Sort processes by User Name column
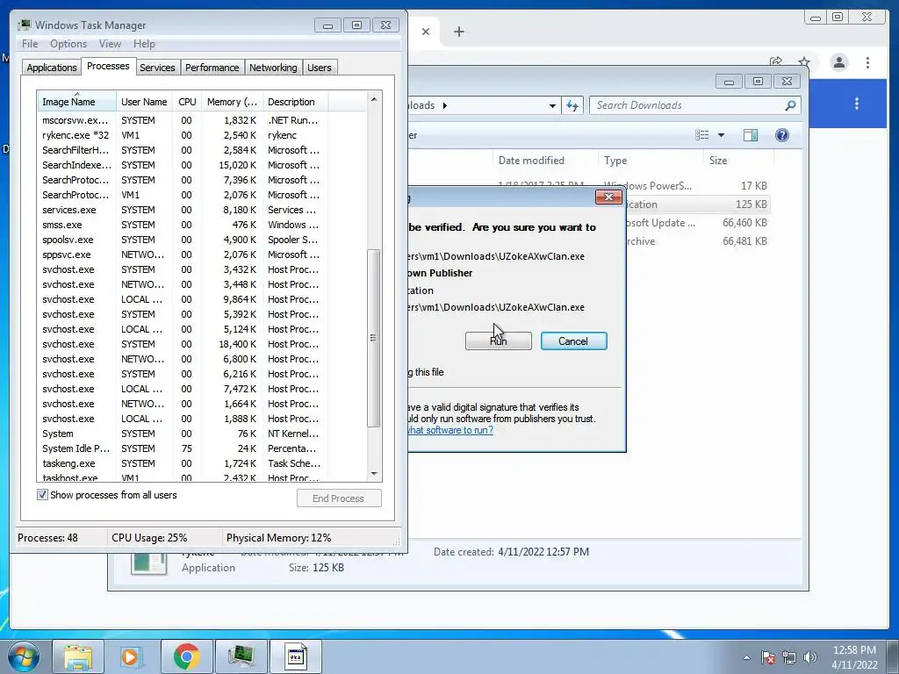Image resolution: width=899 pixels, height=674 pixels. click(144, 102)
